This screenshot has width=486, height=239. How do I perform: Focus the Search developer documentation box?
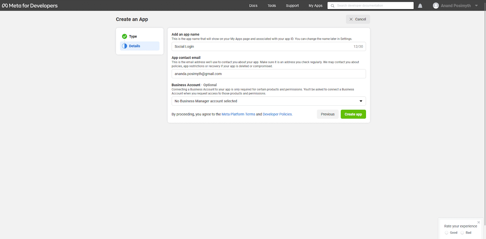click(x=371, y=5)
